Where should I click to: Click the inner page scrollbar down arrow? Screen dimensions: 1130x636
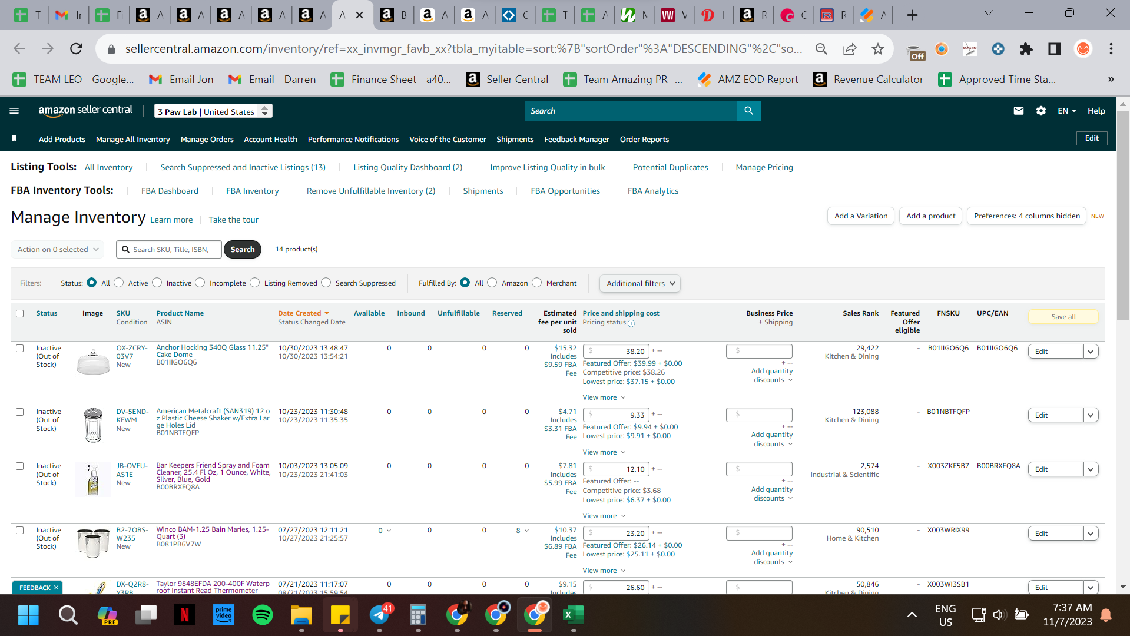pyautogui.click(x=1123, y=587)
